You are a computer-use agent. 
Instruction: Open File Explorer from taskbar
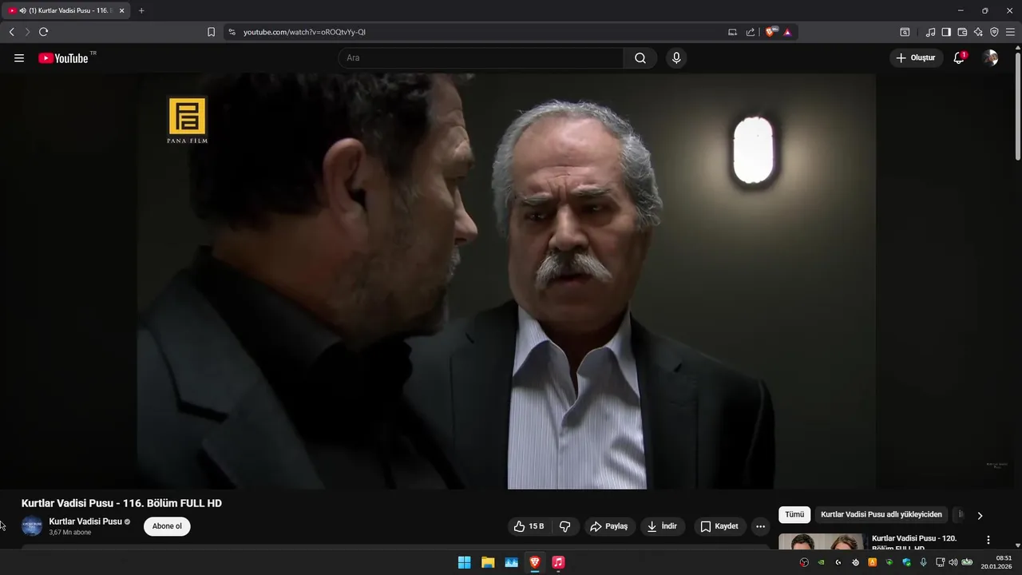coord(488,562)
